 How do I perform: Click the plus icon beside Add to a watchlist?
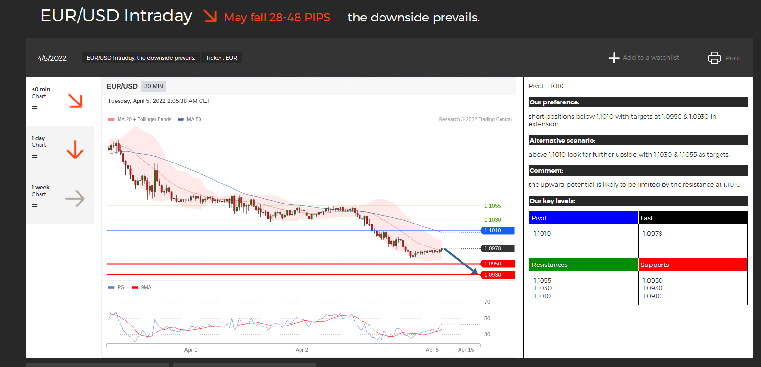pyautogui.click(x=614, y=58)
